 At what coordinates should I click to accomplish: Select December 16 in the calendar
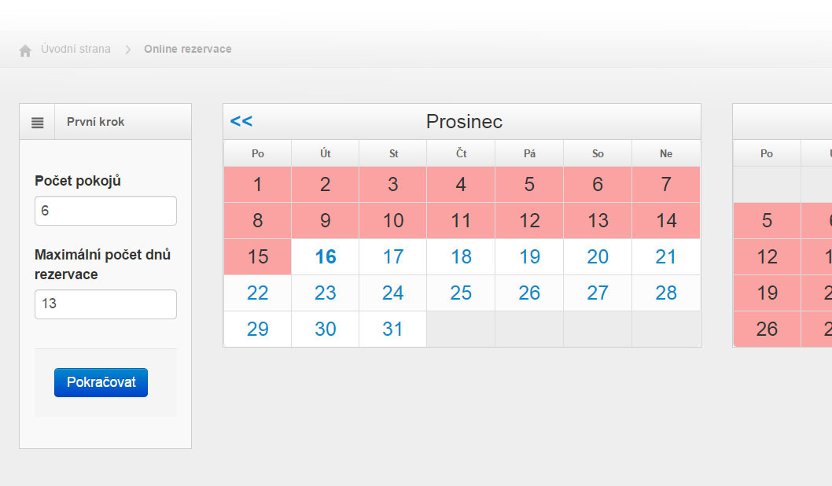tap(326, 257)
